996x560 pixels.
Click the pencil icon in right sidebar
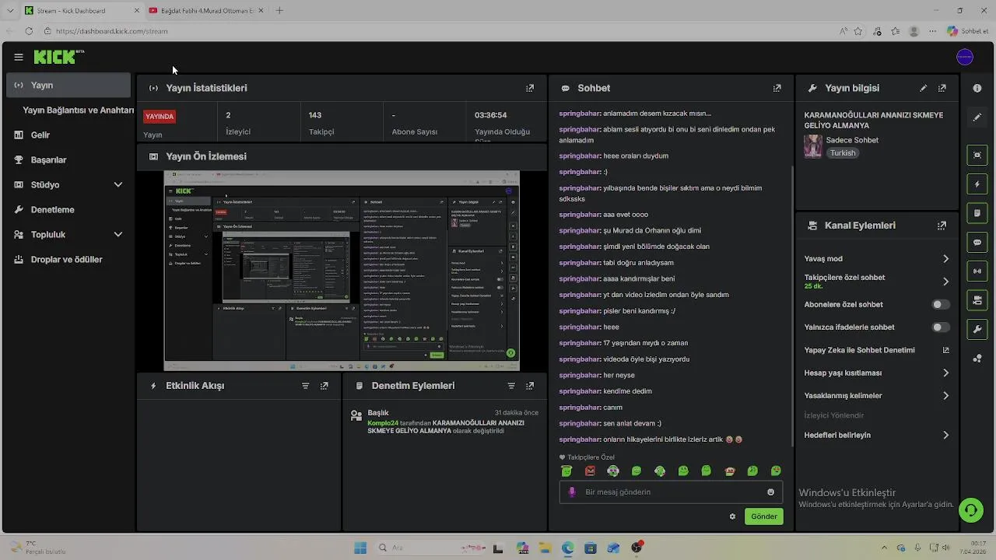[977, 117]
